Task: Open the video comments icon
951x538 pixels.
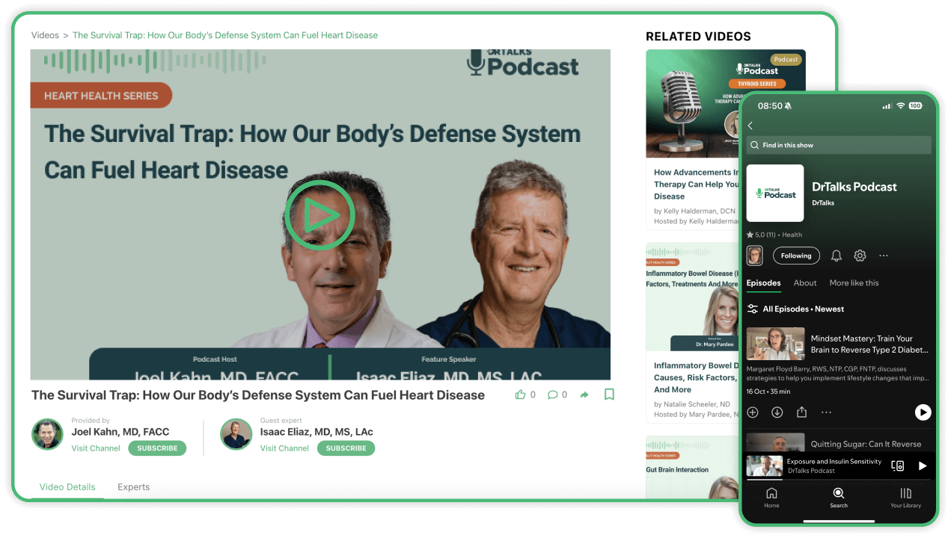Action: 552,395
